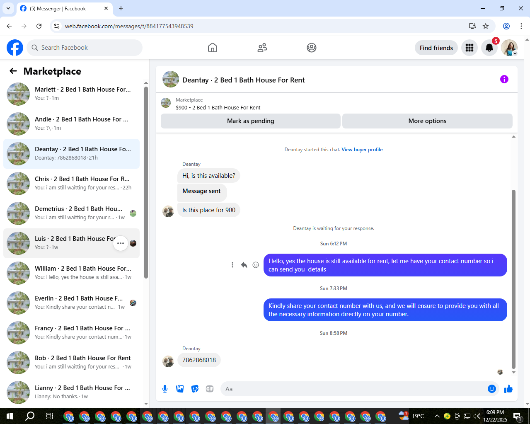
Task: Click the address bar URL
Action: 129,26
